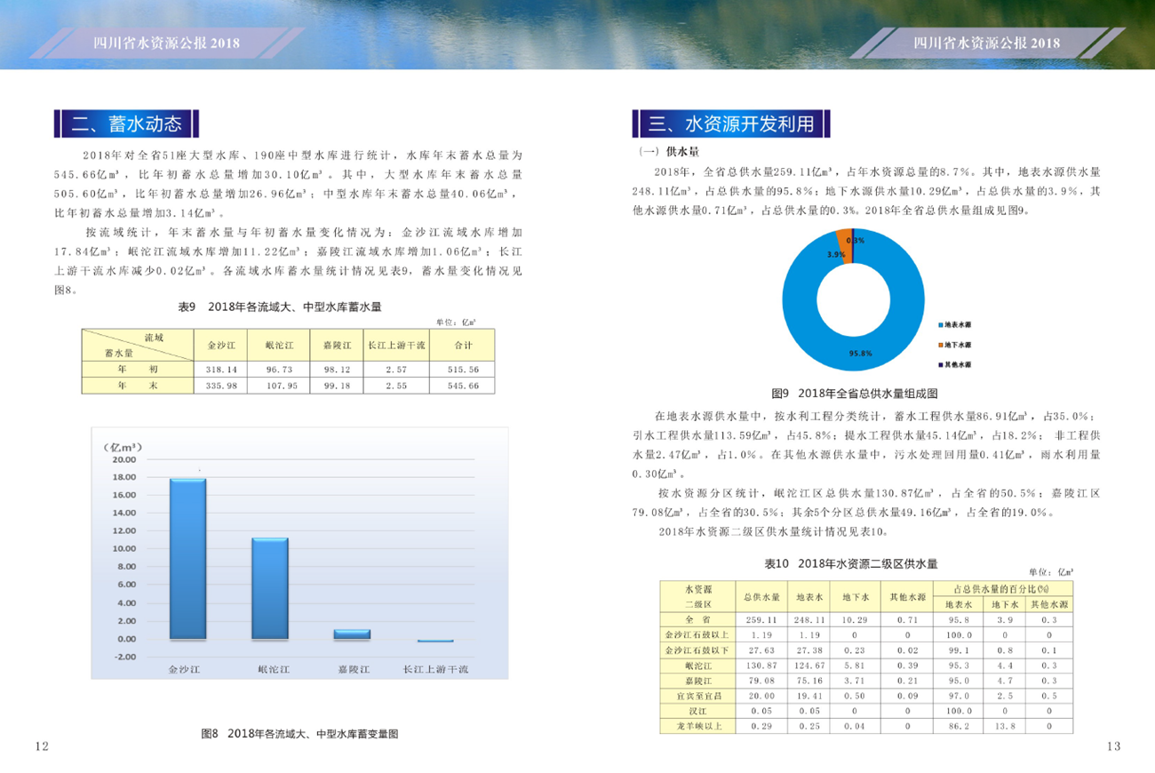The width and height of the screenshot is (1155, 773).
Task: Click the 全省 row label in table 10
Action: tap(698, 619)
